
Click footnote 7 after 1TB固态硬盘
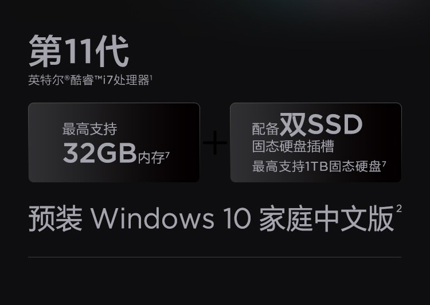tap(384, 164)
